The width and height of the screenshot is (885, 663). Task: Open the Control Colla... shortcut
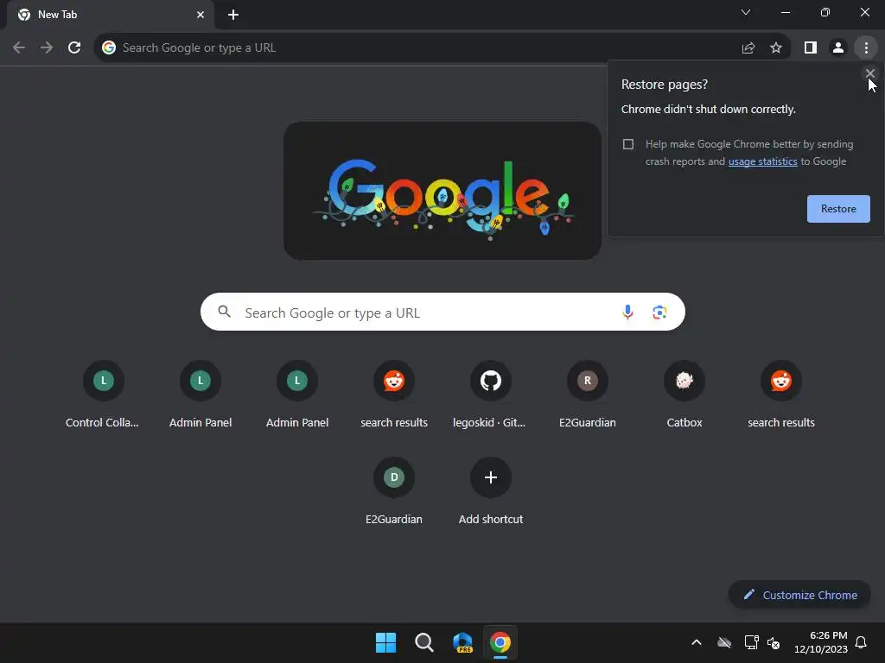[x=103, y=395]
